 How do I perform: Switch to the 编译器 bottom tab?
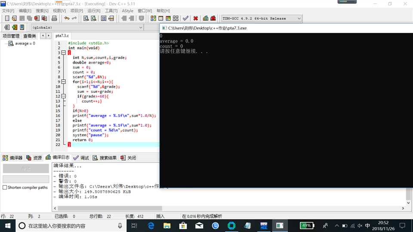12,158
